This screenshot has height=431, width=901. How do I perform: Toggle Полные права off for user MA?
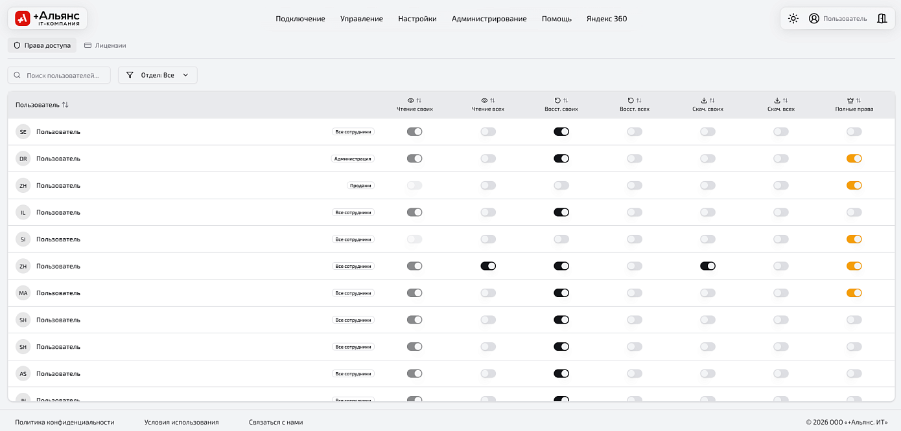pyautogui.click(x=854, y=293)
